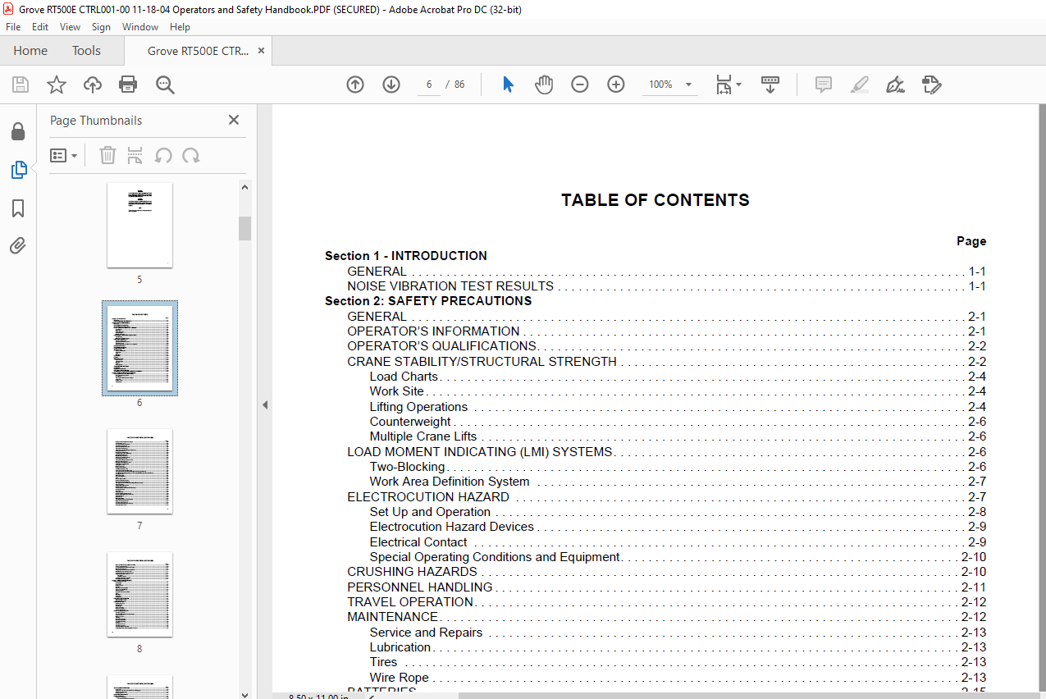Click the Section 2: SAFETY PRECAUTIONS heading
The height and width of the screenshot is (699, 1046).
tap(428, 301)
